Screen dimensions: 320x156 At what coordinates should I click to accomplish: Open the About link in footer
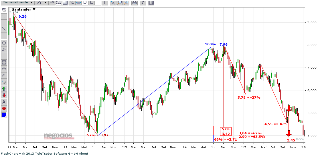(x=84, y=153)
